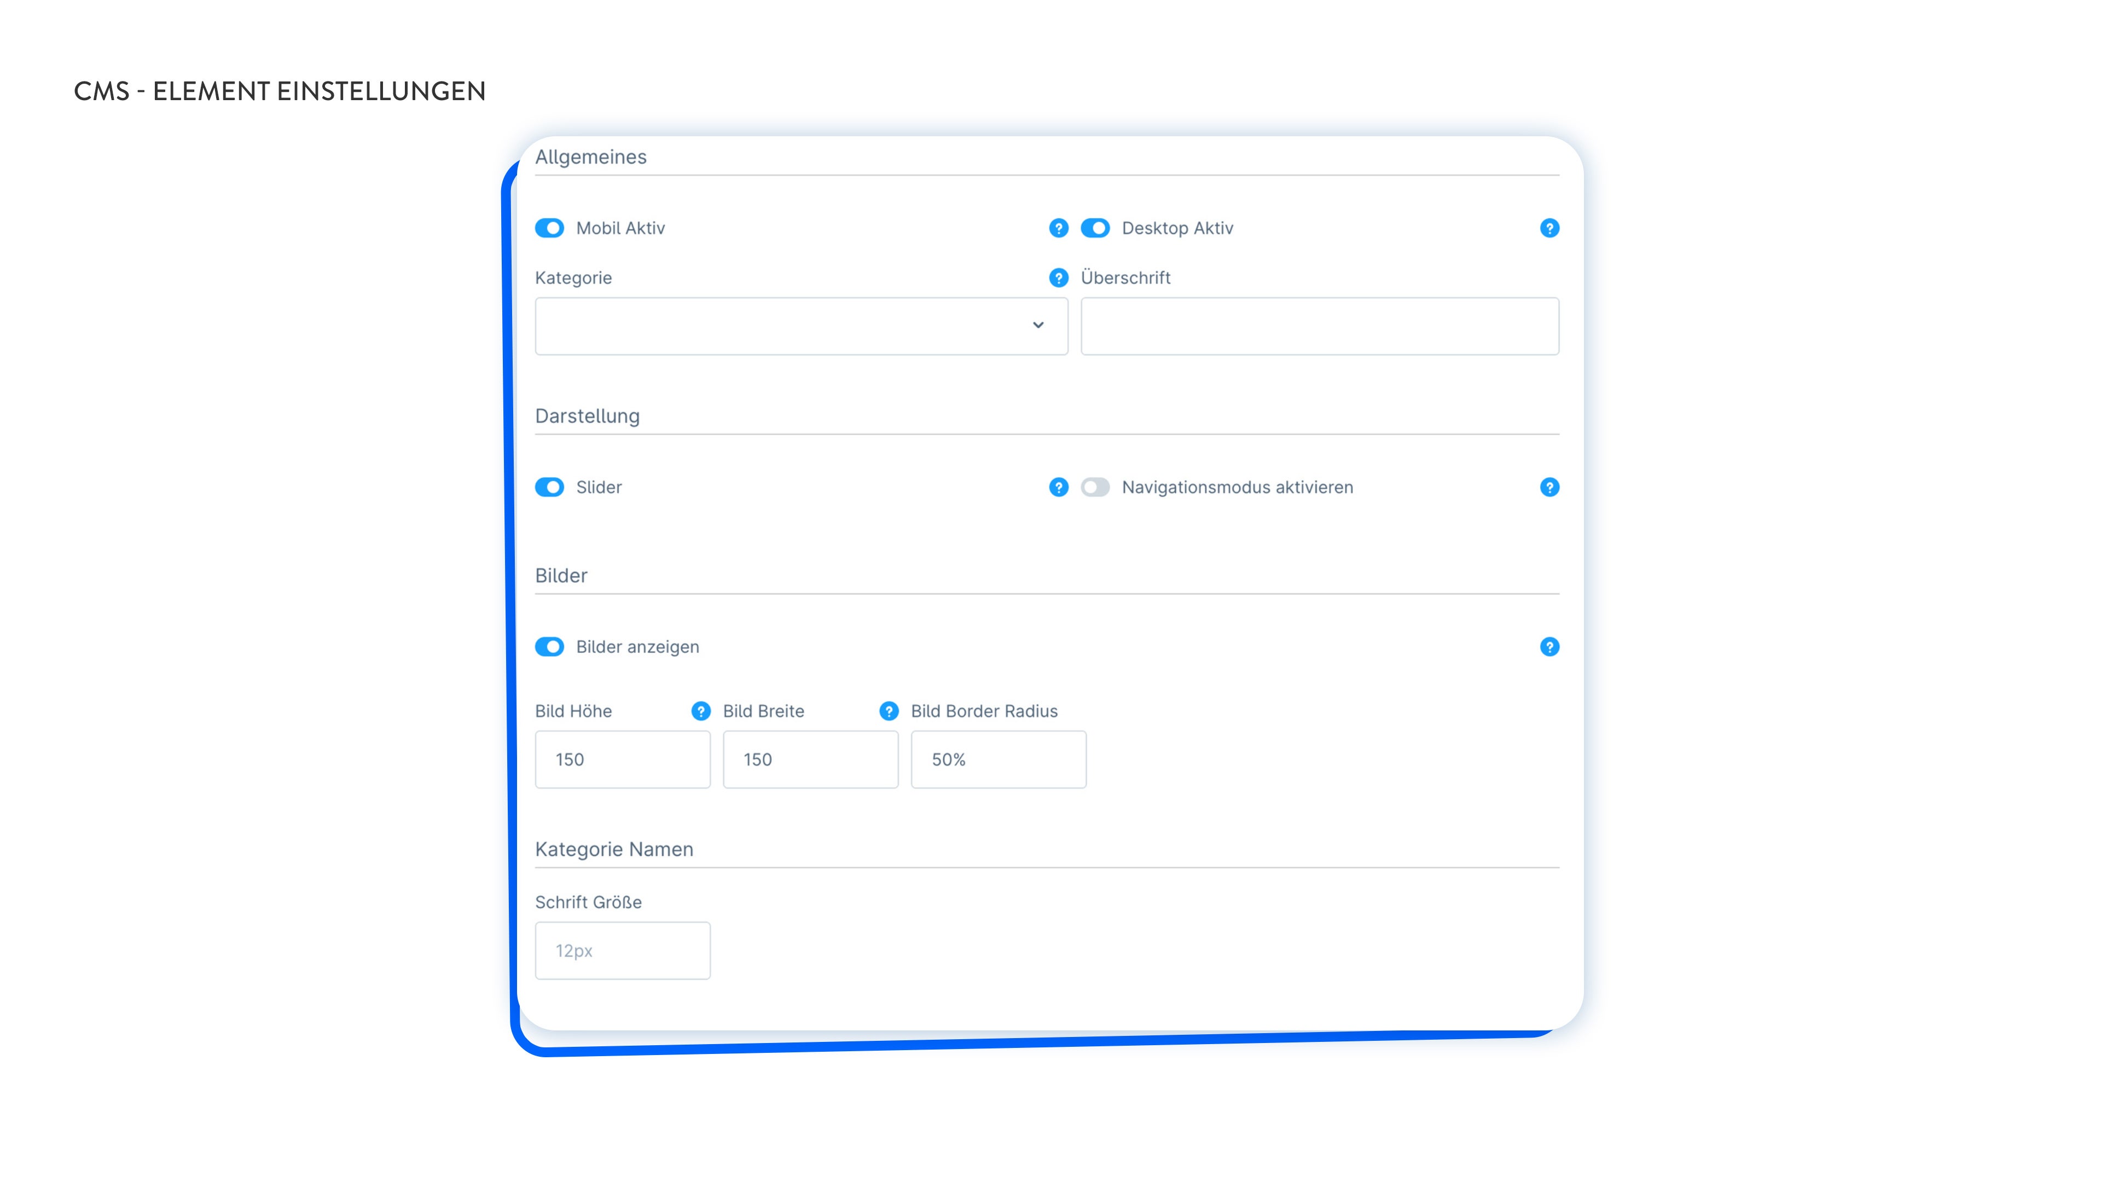Select the Bilder anzeigen label

pos(637,647)
